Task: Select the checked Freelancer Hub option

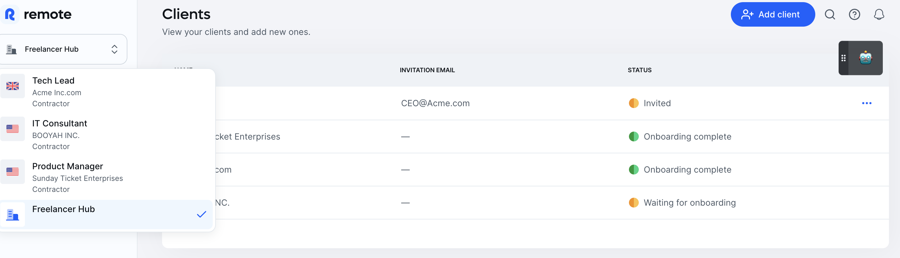Action: tap(106, 215)
